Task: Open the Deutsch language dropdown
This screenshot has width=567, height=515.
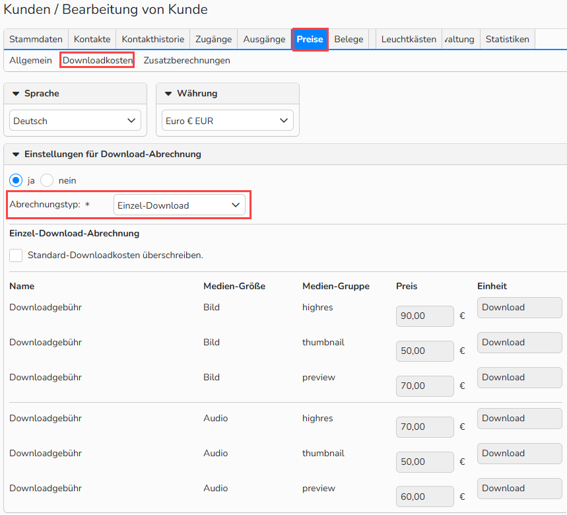Action: point(75,120)
